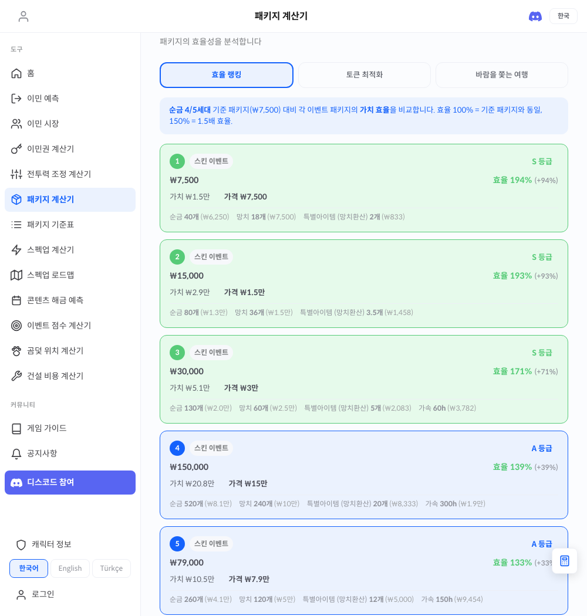Click the exit-arrow icon beside 이민 예측
587x616 pixels.
pyautogui.click(x=16, y=99)
